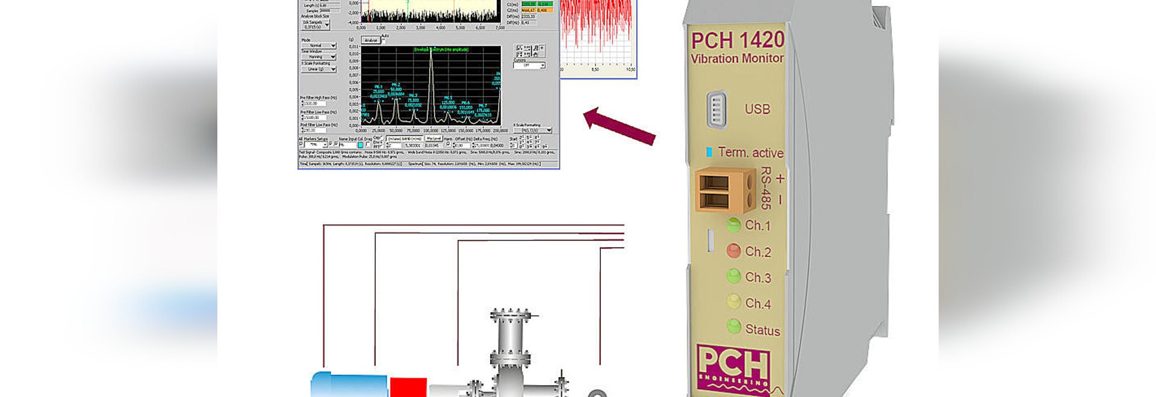The image size is (1156, 397).
Task: Click the Pre Filter Low Pass field
Action: (x=315, y=118)
